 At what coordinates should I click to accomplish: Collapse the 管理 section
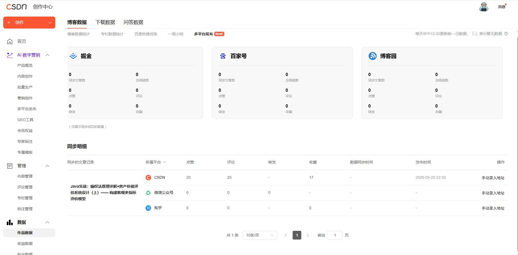click(47, 166)
